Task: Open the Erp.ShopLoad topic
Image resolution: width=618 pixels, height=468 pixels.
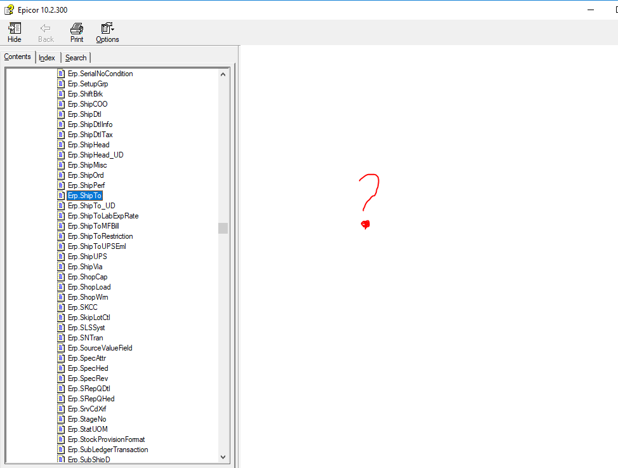Action: 89,287
